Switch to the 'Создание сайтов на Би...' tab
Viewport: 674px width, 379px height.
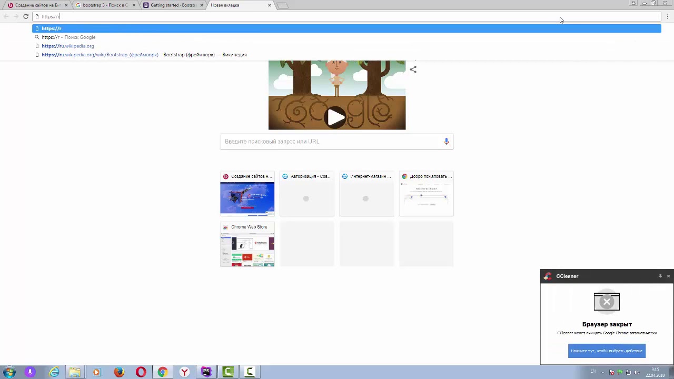[x=37, y=5]
